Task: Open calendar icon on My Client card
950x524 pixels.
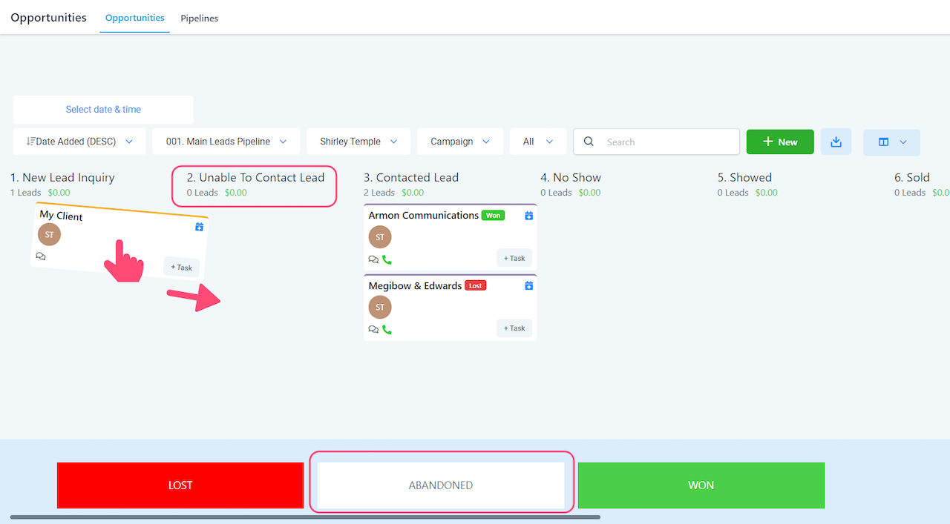Action: click(199, 227)
